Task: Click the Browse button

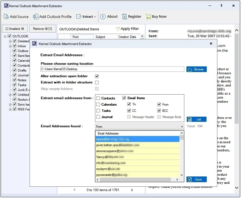Action: click(196, 69)
